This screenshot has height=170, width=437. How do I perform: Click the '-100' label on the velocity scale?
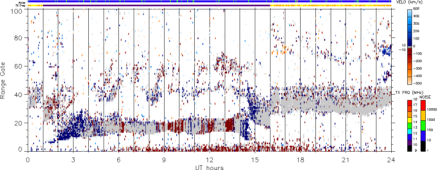coord(417,54)
